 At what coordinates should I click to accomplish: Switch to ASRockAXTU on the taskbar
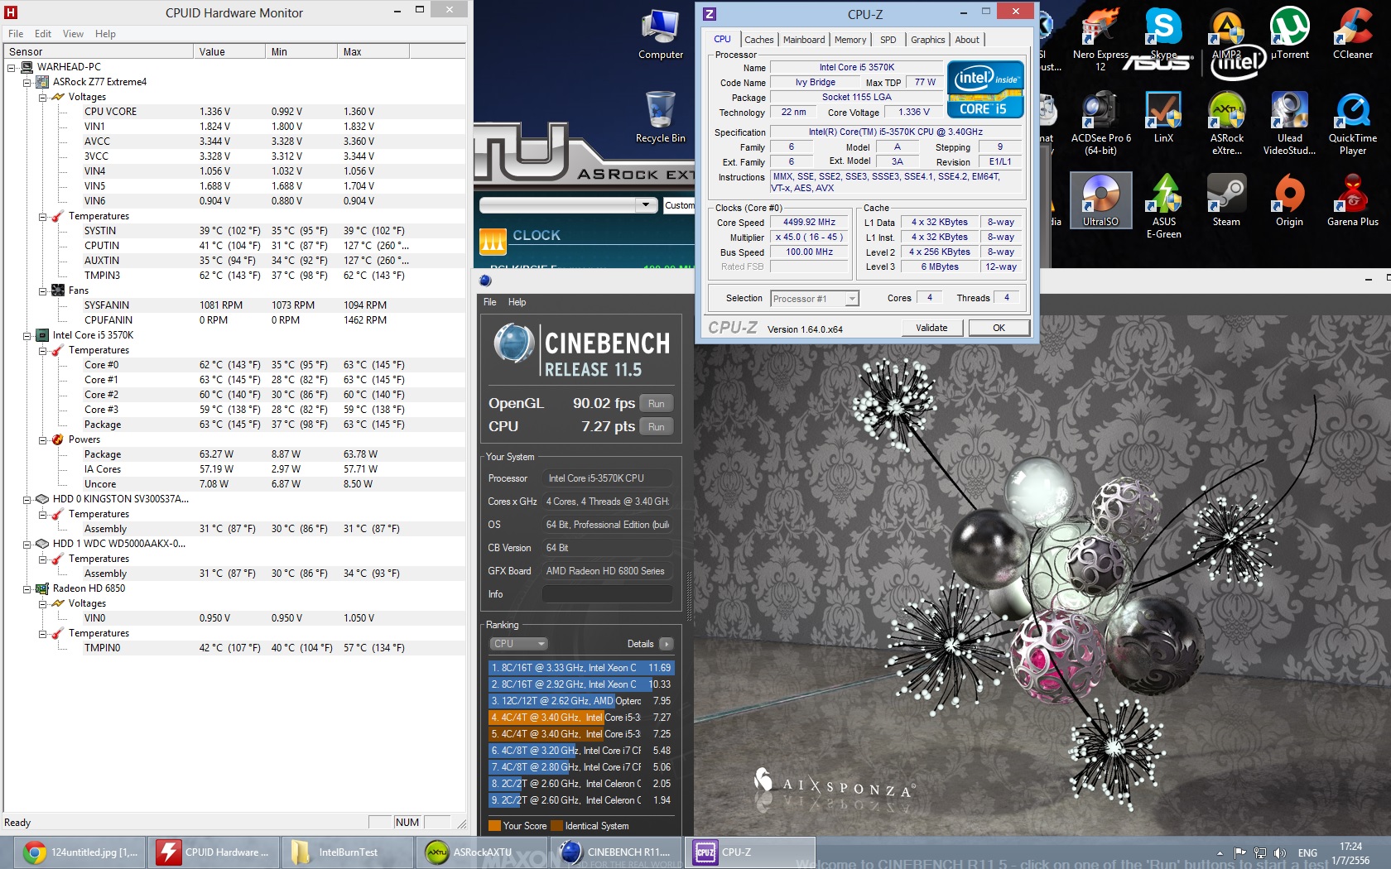[x=482, y=852]
